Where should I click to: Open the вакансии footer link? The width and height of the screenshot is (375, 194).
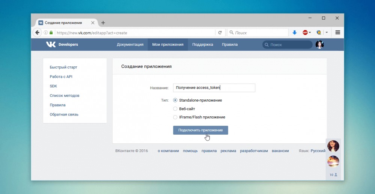tap(280, 151)
